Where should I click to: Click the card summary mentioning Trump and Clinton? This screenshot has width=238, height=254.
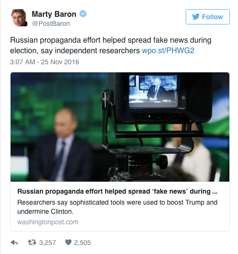(117, 207)
